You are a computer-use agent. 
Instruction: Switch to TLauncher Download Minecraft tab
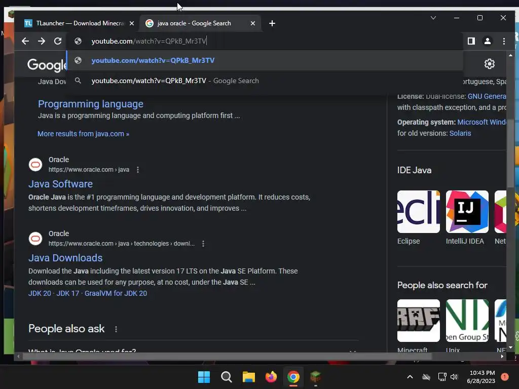(x=79, y=23)
